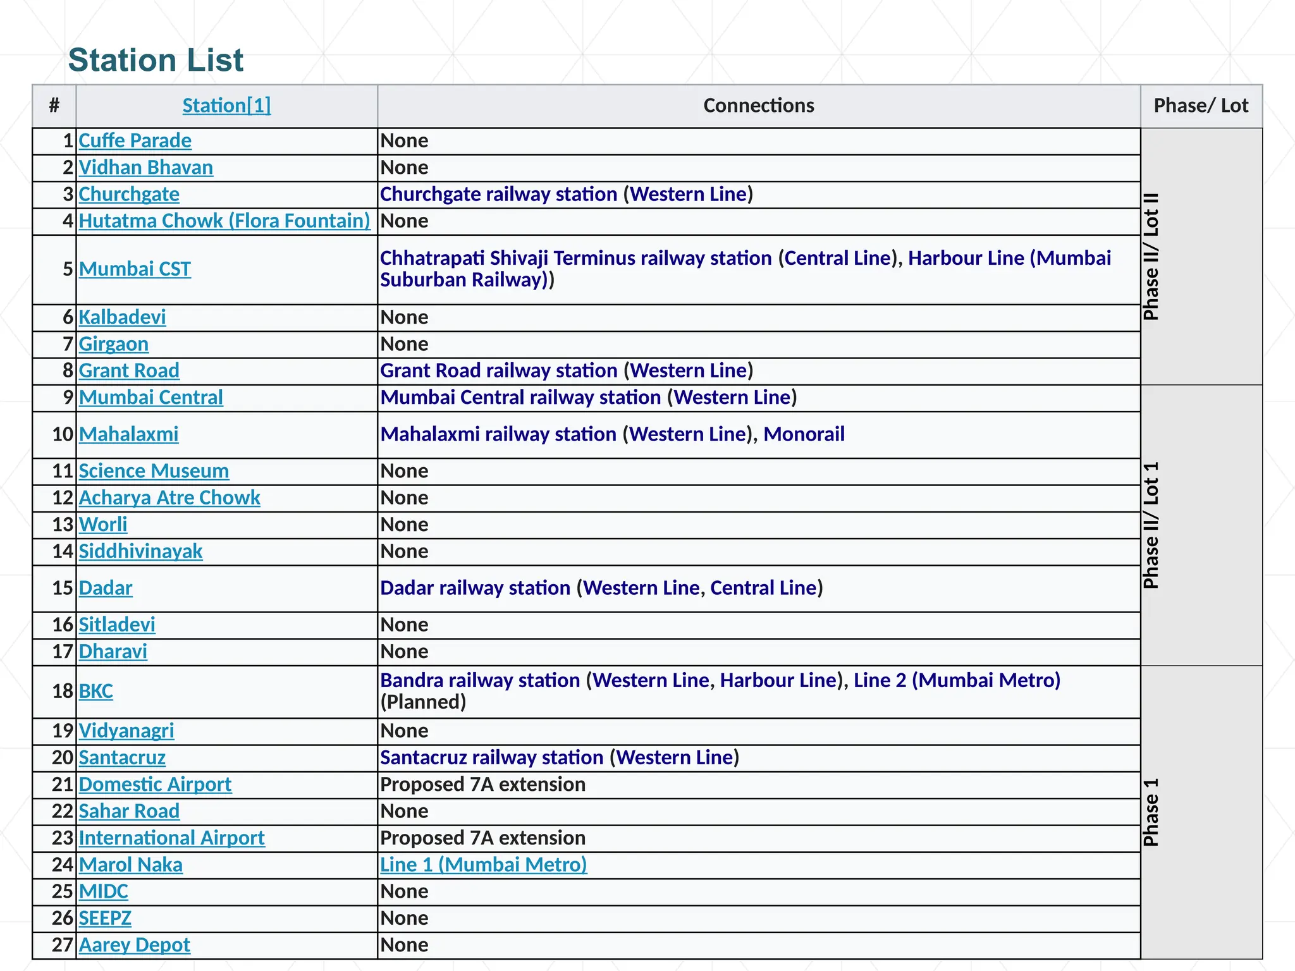
Task: Follow the International Airport link
Action: click(171, 838)
